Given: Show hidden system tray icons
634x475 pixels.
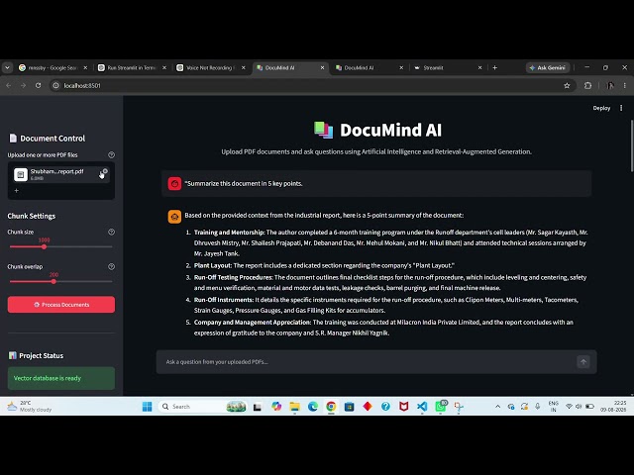Looking at the screenshot, I should (x=497, y=407).
